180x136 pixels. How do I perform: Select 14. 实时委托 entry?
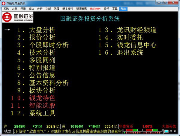121,37
